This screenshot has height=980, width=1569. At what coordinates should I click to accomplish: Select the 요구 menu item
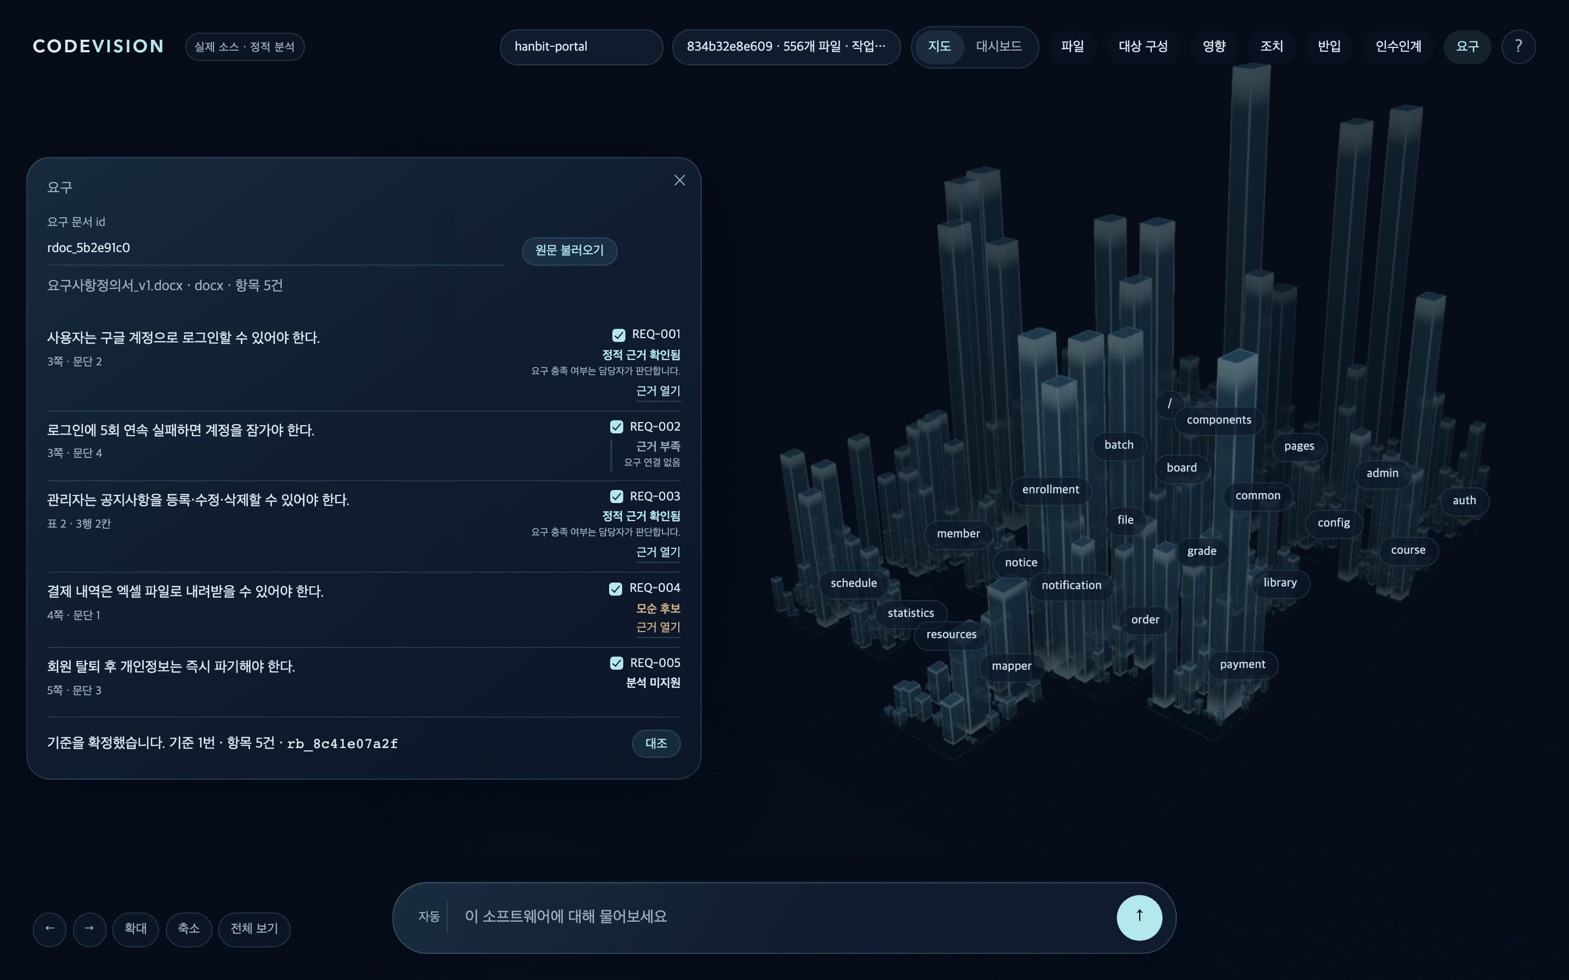point(1467,47)
